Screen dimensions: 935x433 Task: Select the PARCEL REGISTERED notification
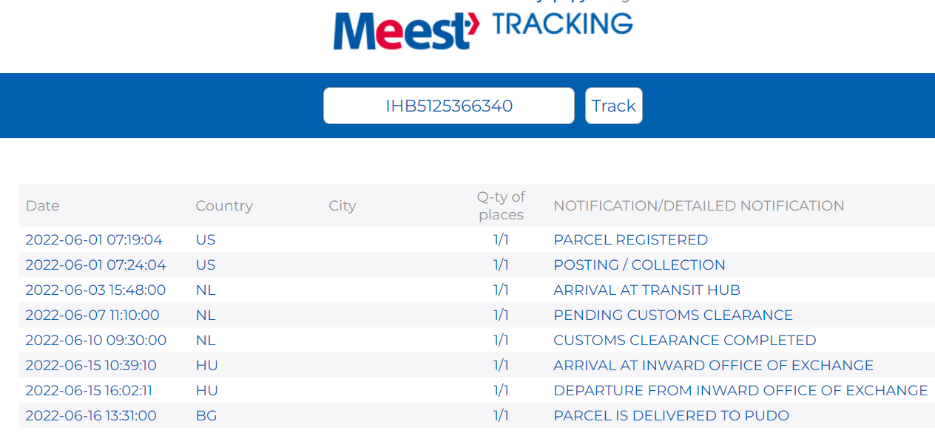(630, 240)
